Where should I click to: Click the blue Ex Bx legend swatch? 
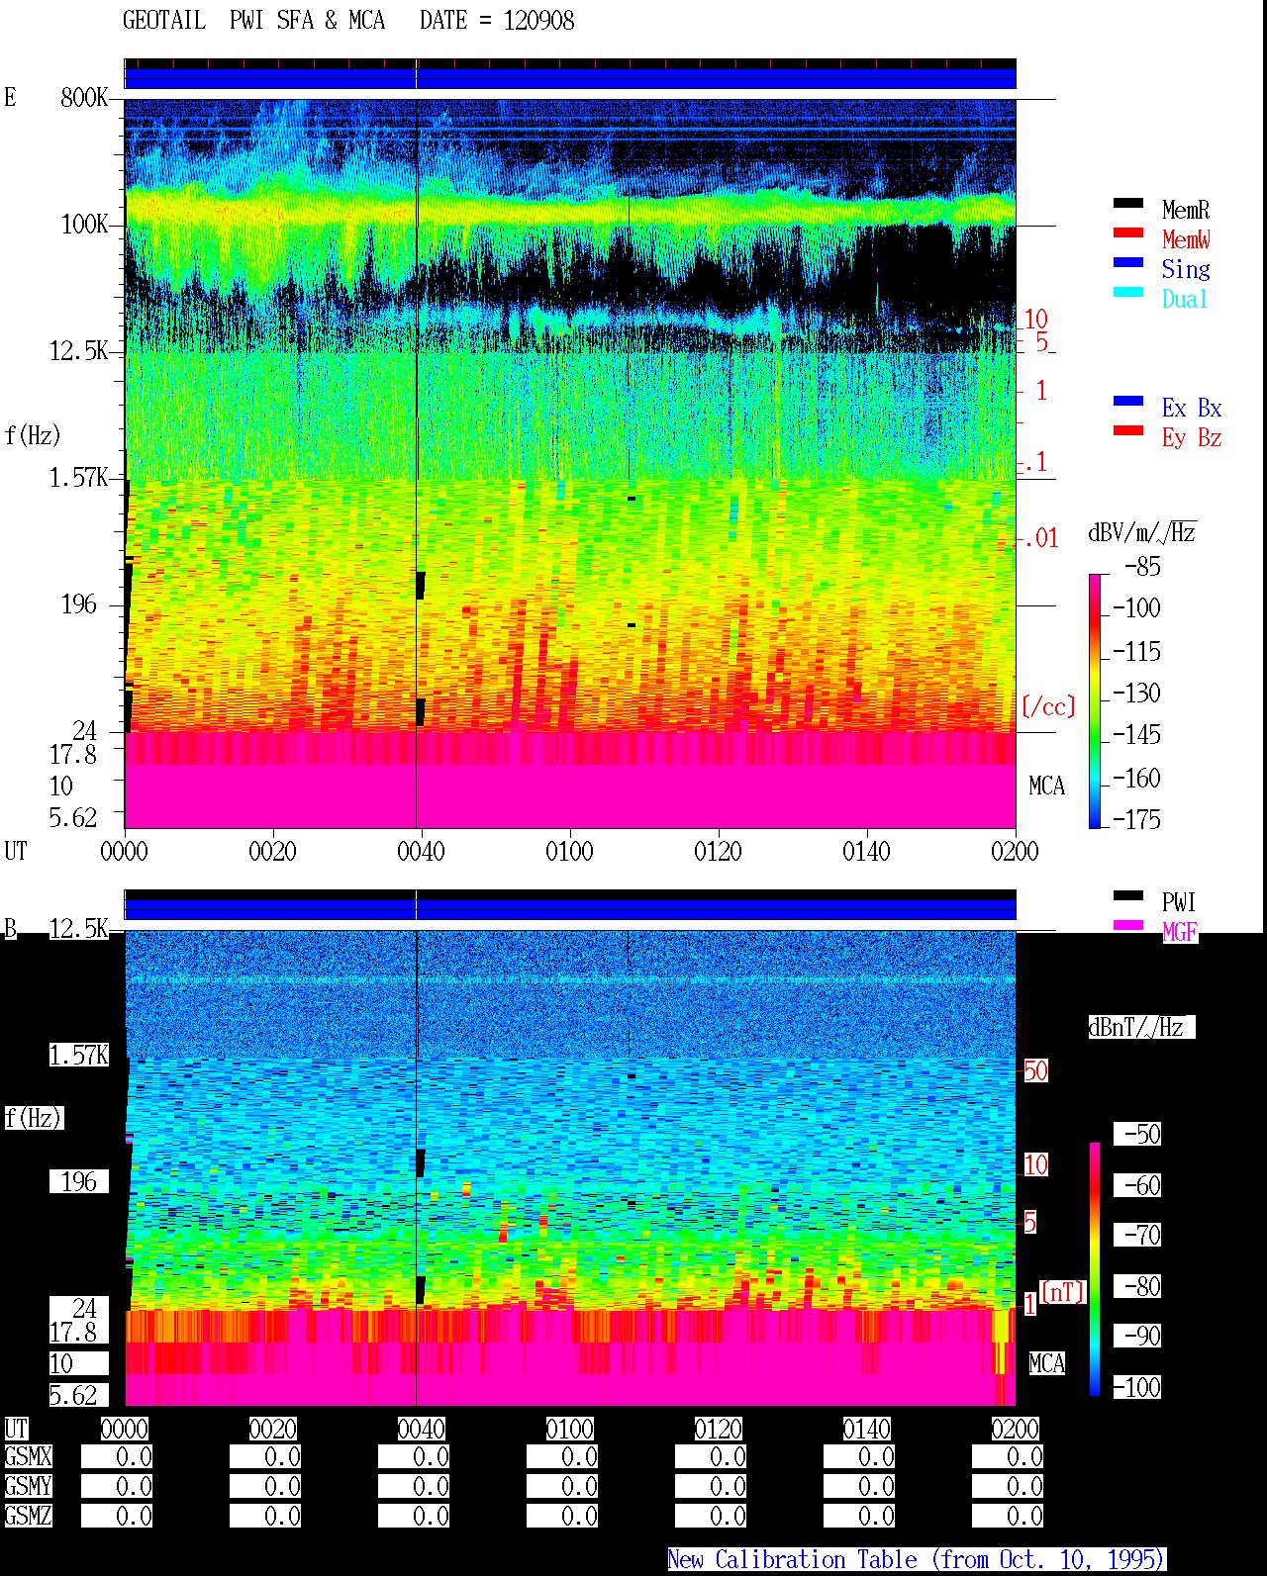[1128, 402]
